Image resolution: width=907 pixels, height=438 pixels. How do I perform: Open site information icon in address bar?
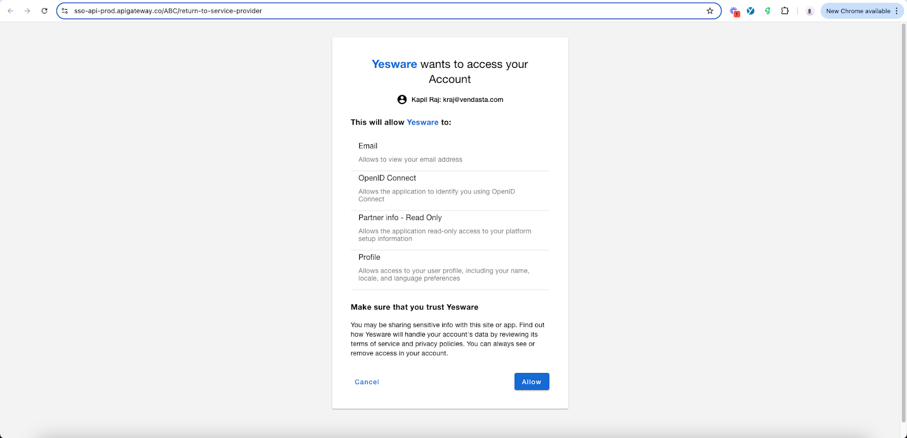(x=65, y=11)
